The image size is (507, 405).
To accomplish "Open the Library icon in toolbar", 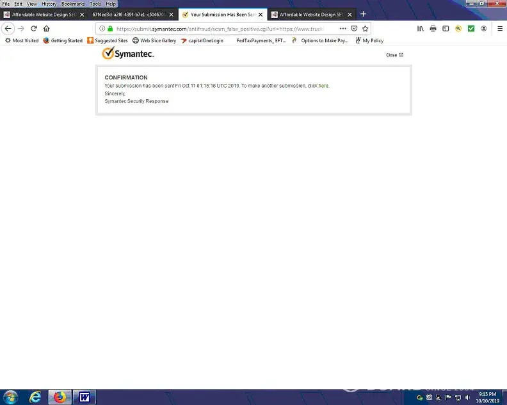I will 421,29.
